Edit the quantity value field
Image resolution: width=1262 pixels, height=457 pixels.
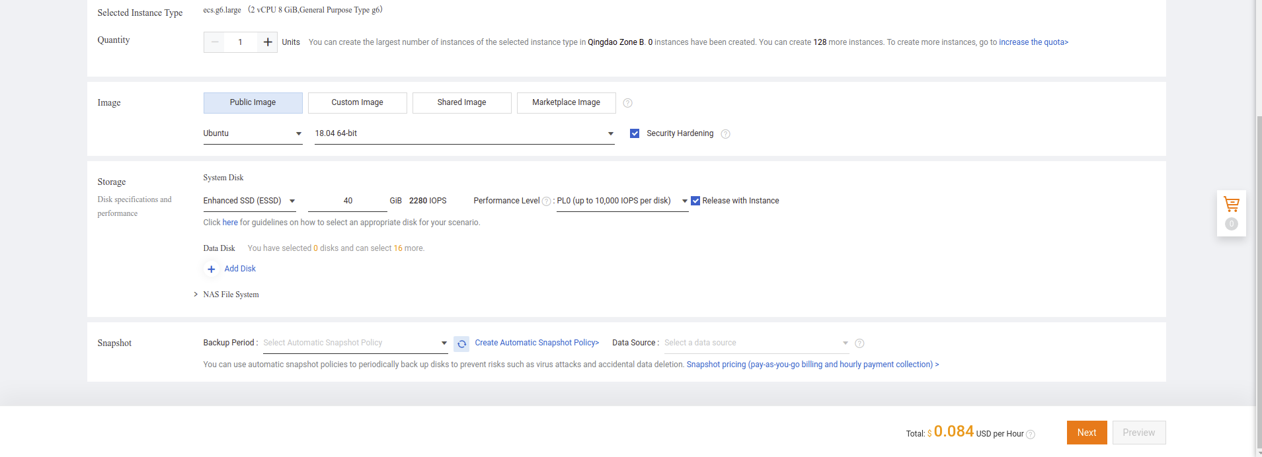coord(241,42)
